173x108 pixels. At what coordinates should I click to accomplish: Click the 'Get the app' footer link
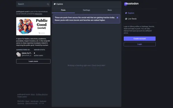(34, 101)
